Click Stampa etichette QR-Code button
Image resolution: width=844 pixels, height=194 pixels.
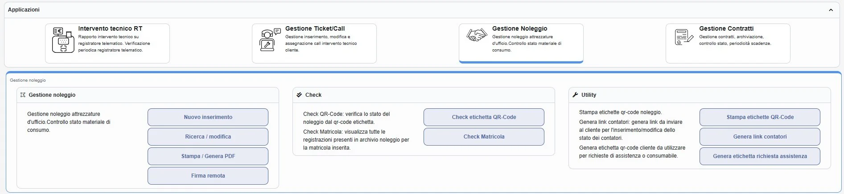click(760, 117)
